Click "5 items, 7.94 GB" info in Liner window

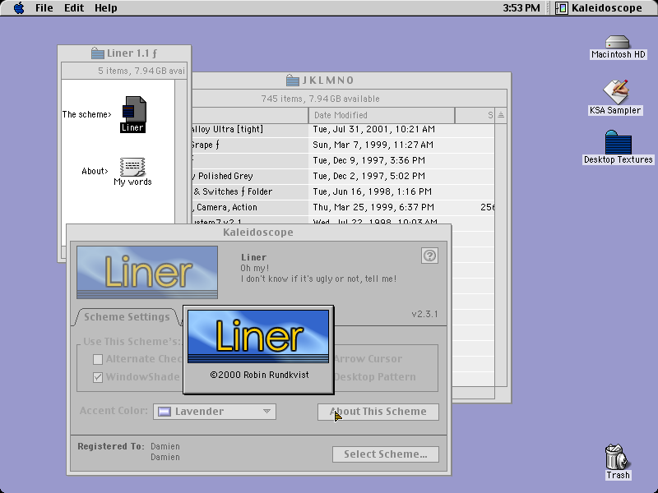point(141,71)
